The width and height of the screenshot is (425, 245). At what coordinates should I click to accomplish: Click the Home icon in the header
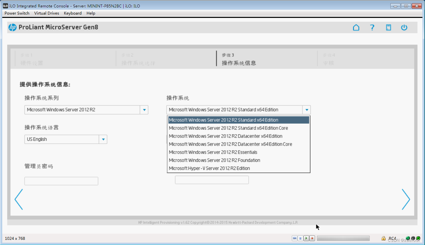tap(356, 28)
